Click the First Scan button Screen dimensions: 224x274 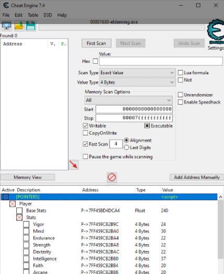pos(96,43)
